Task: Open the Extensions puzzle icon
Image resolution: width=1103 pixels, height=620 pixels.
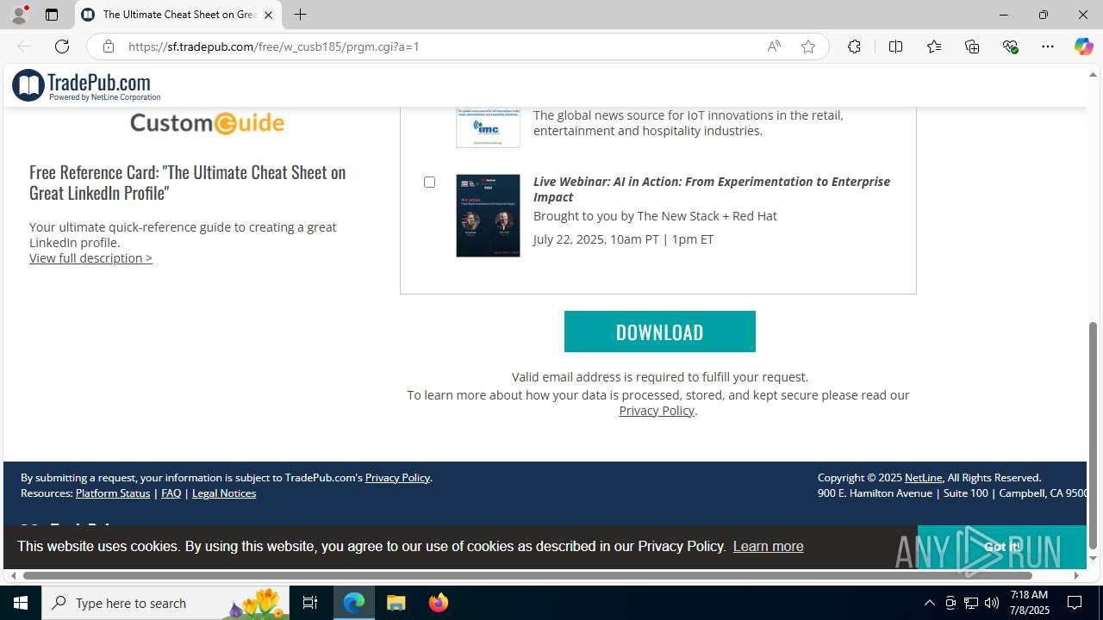Action: coord(854,46)
